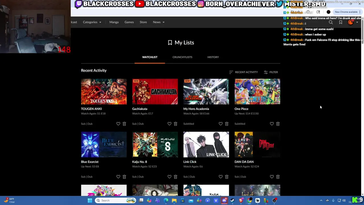This screenshot has width=364, height=205.
Task: Open the watchlist bookmark icon in header
Action: (x=341, y=22)
